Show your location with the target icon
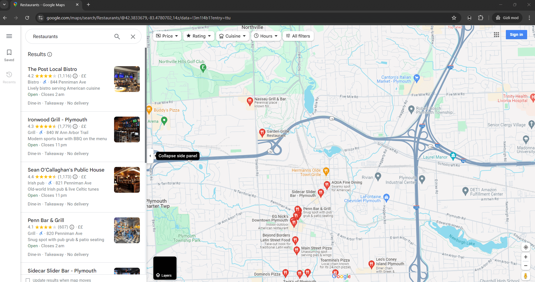This screenshot has height=282, width=535. [x=526, y=247]
